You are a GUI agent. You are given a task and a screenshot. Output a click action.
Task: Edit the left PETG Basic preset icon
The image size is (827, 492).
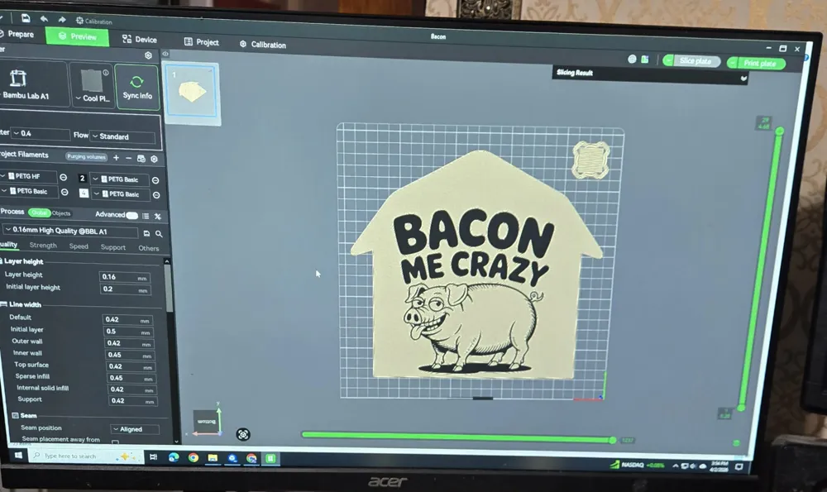pyautogui.click(x=65, y=192)
